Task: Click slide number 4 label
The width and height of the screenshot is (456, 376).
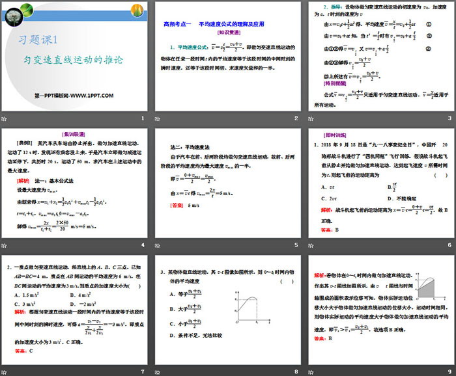Action: point(143,245)
